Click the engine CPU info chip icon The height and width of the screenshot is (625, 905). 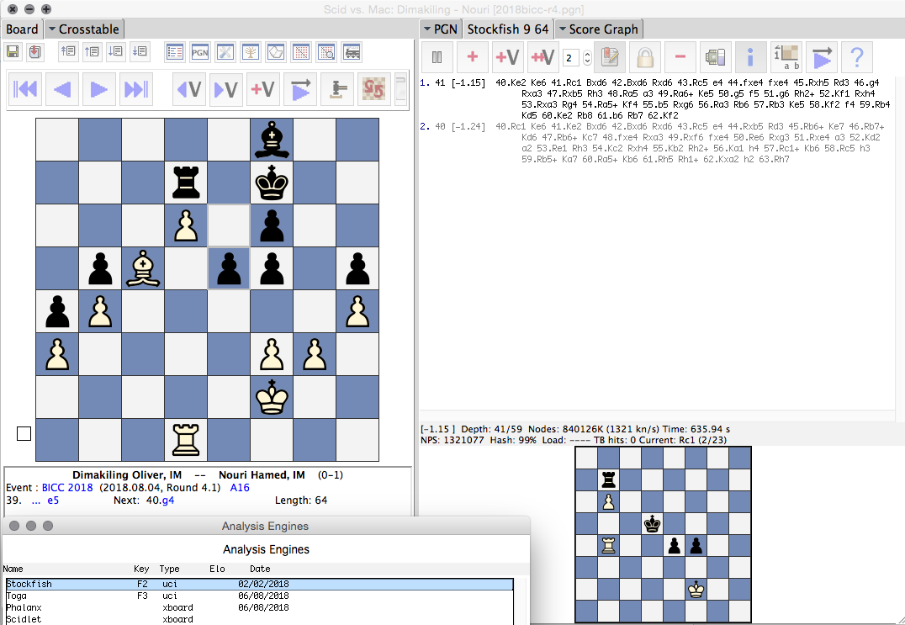click(715, 57)
